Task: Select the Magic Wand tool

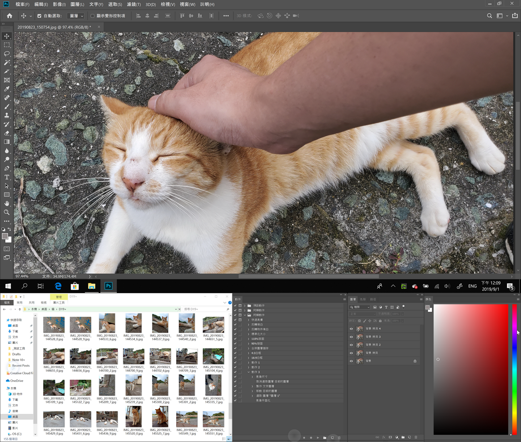Action: click(x=7, y=63)
